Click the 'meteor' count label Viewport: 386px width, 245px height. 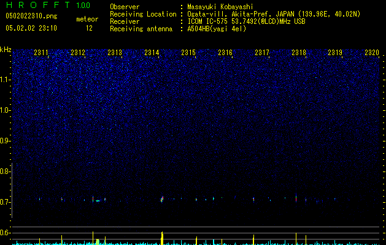(x=87, y=19)
